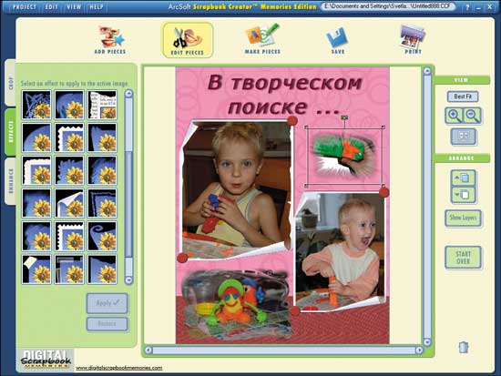Select the taped note effect in bottom row

pos(36,269)
